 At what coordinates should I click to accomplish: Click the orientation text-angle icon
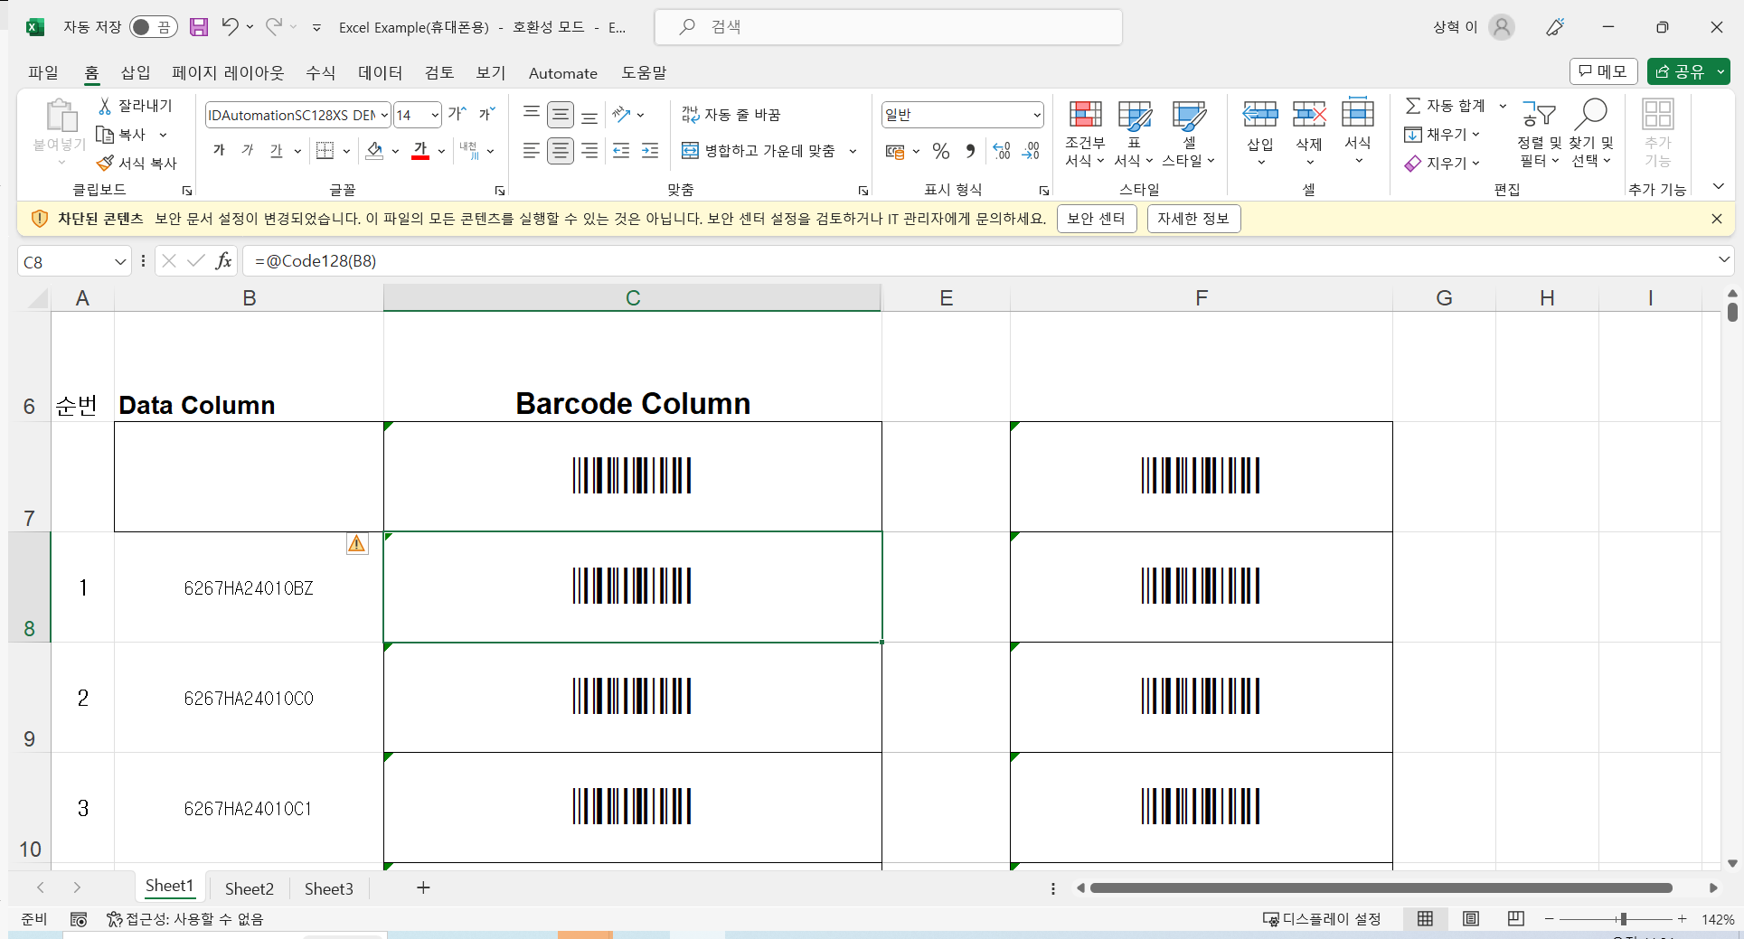(x=621, y=114)
